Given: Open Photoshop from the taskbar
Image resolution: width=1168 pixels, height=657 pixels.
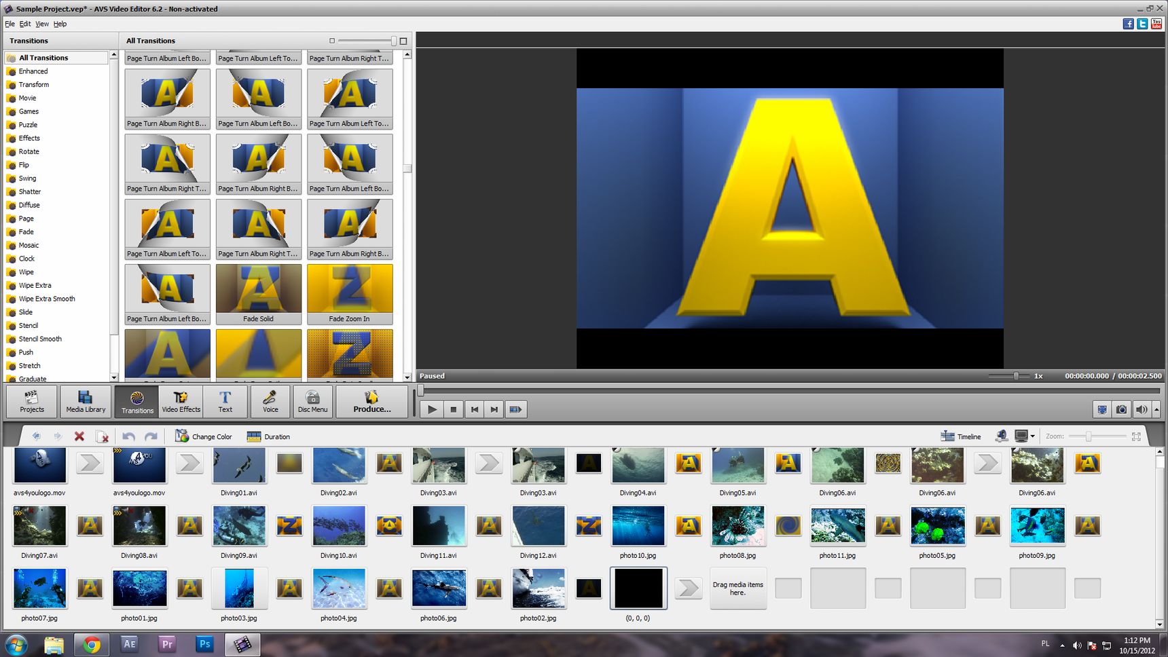Looking at the screenshot, I should 204,644.
